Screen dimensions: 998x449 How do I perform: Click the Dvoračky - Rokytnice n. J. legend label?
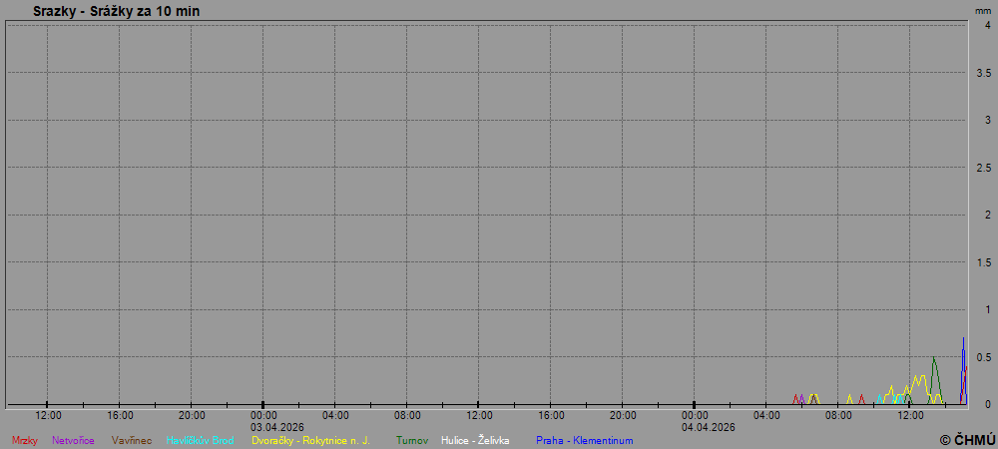[310, 440]
